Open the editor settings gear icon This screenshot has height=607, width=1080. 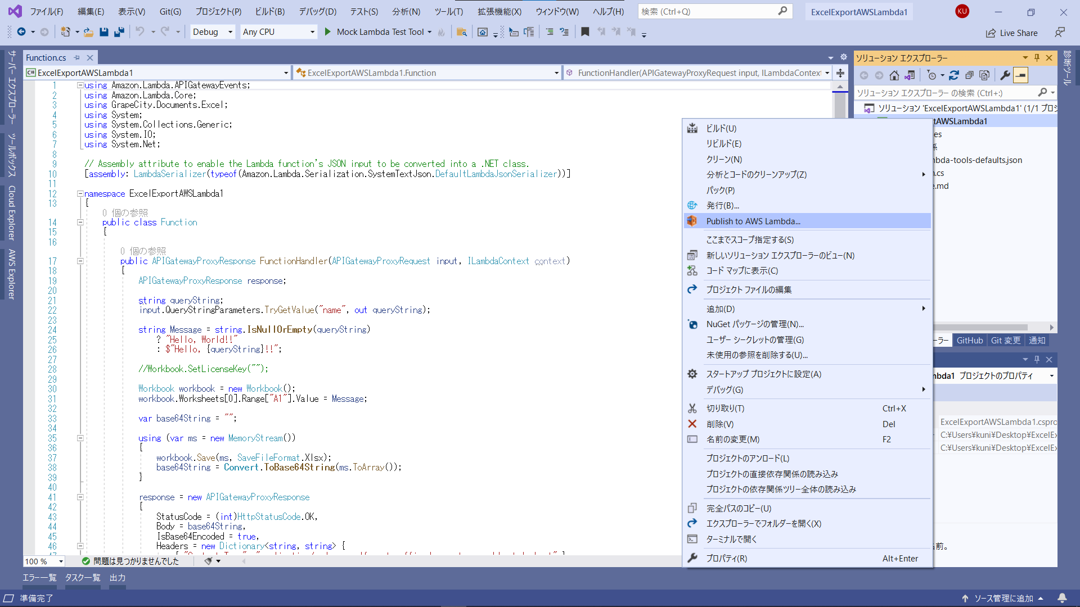click(844, 57)
